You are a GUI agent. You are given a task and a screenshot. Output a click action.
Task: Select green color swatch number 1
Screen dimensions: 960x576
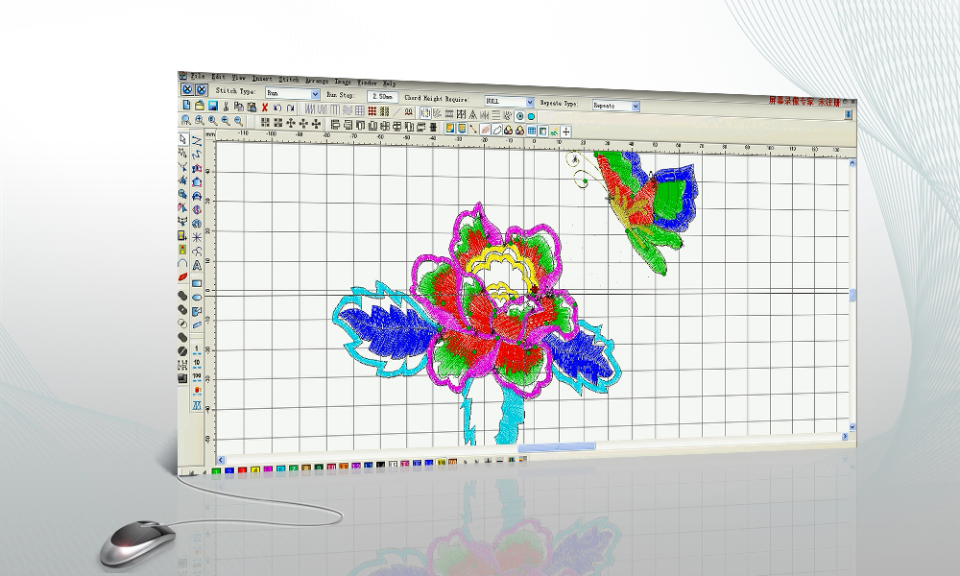point(216,470)
